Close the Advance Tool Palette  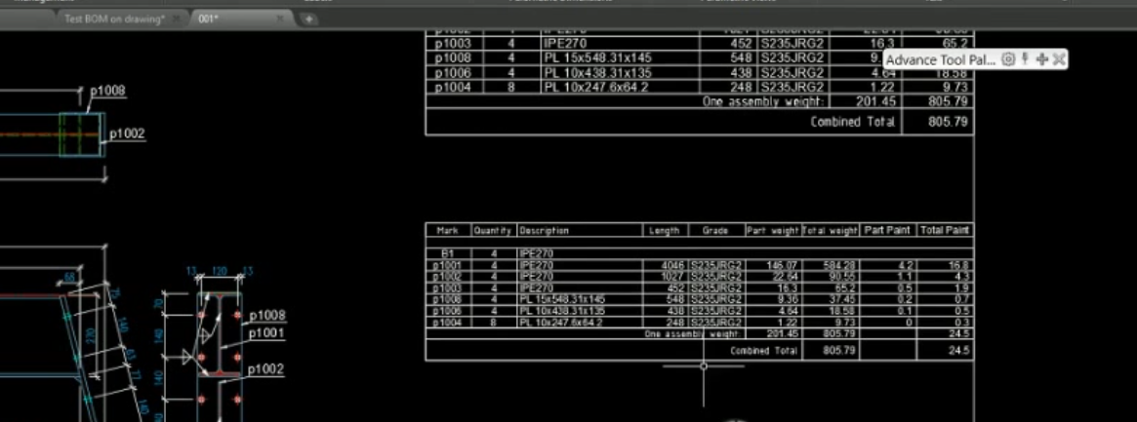click(x=1059, y=59)
